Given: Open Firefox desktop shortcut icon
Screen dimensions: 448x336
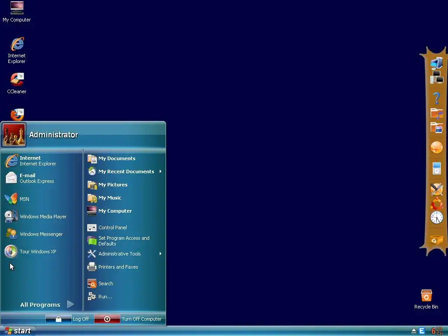Looking at the screenshot, I should click(17, 115).
